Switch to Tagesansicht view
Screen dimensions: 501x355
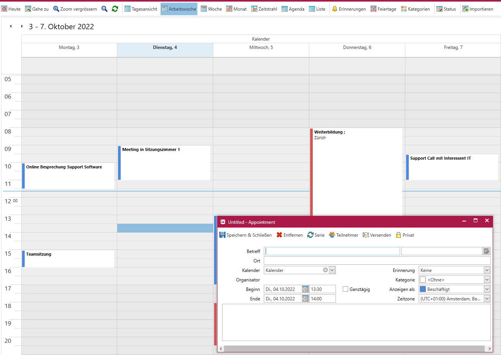point(141,9)
